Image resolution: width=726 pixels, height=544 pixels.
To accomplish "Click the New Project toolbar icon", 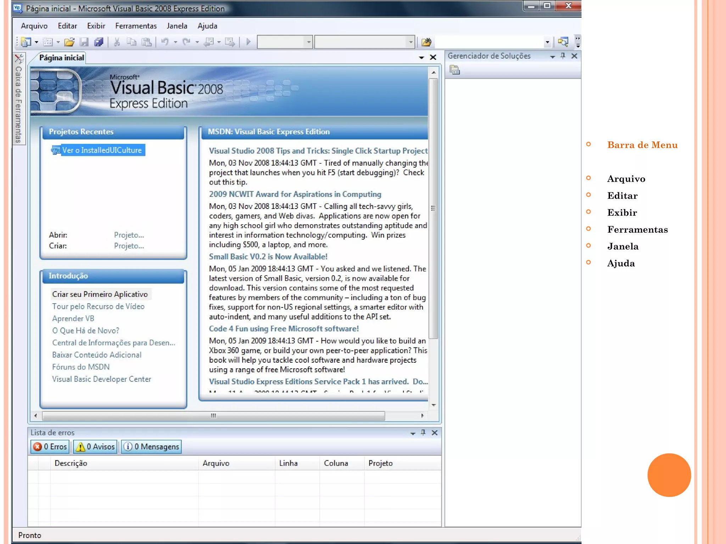I will (x=26, y=42).
